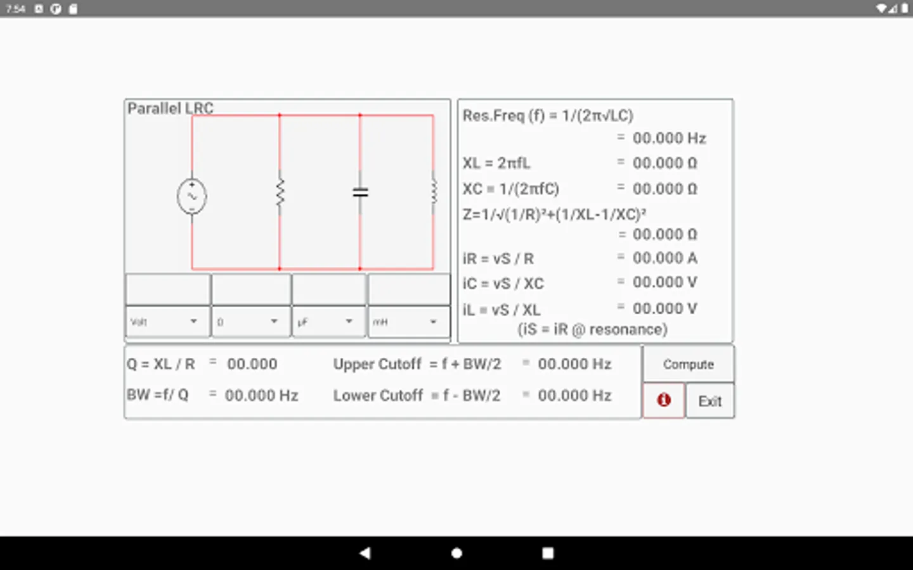Click the inductor symbol in the circuit
This screenshot has height=570, width=913.
[x=434, y=191]
